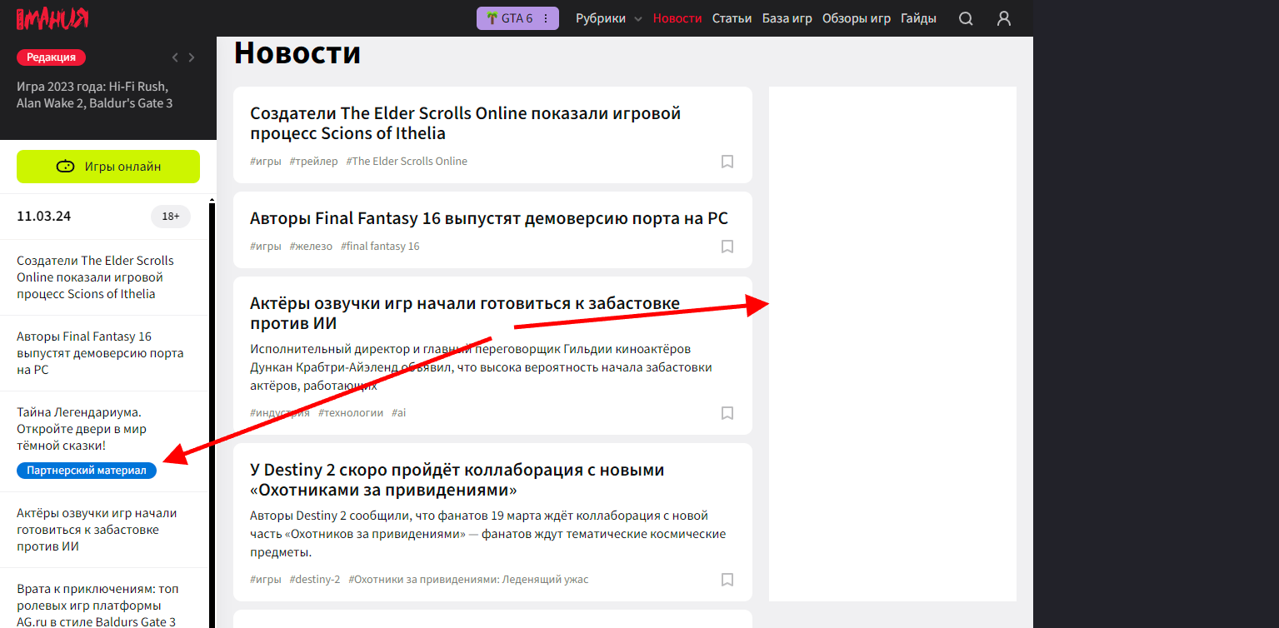
Task: Click the 18+ age badge
Action: tap(171, 216)
